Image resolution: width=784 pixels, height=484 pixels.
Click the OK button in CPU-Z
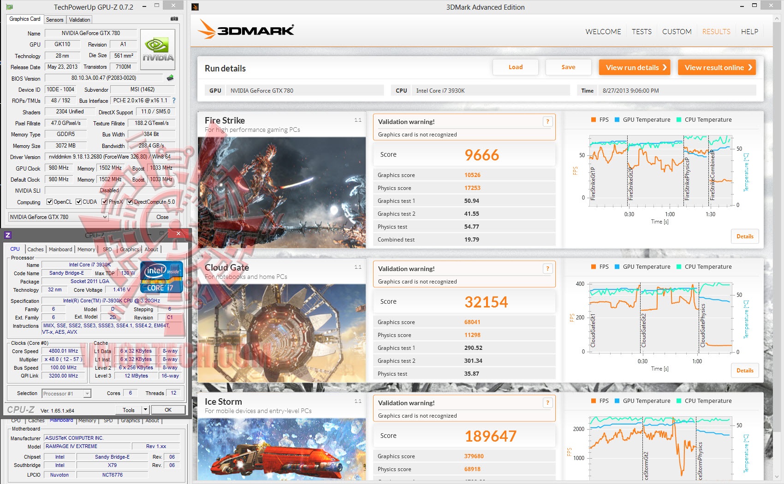[x=168, y=410]
